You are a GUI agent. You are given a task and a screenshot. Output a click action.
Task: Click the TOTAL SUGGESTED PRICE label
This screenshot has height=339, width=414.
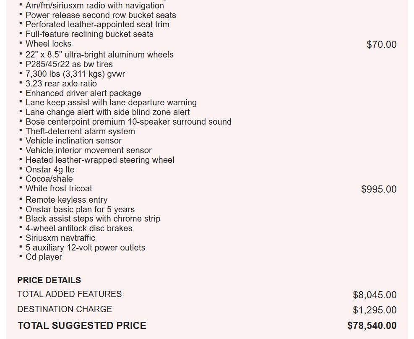click(x=82, y=326)
